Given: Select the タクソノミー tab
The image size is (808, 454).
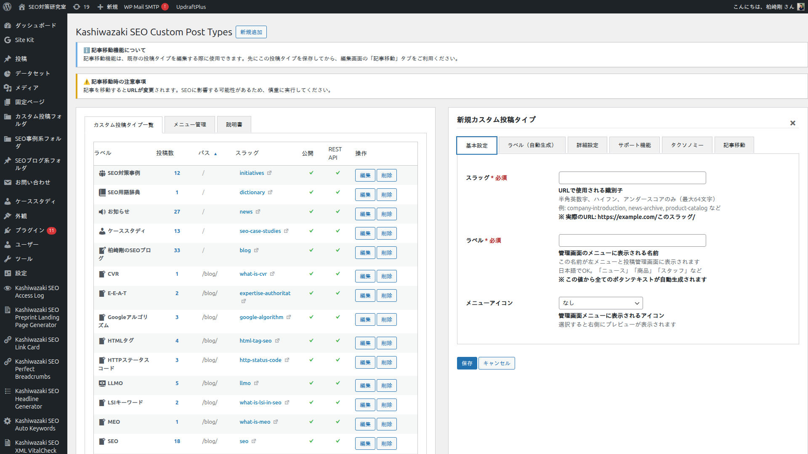Looking at the screenshot, I should 687,145.
